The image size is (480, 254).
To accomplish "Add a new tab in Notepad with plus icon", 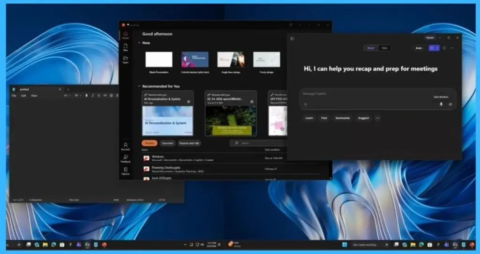I will pyautogui.click(x=68, y=90).
